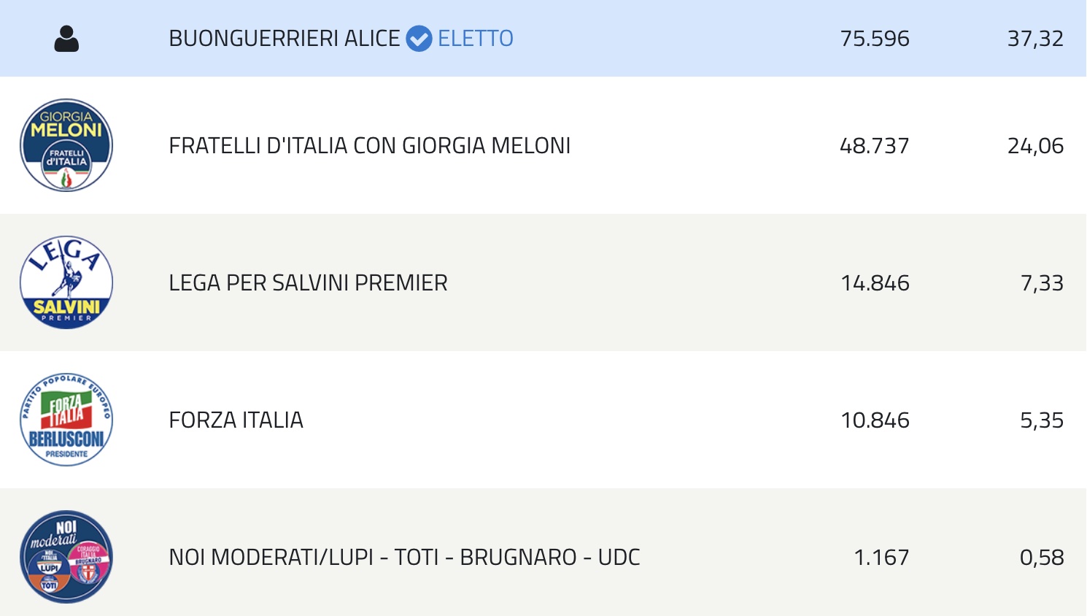The image size is (1087, 616).
Task: Click the 75.596 vote total
Action: tap(875, 38)
